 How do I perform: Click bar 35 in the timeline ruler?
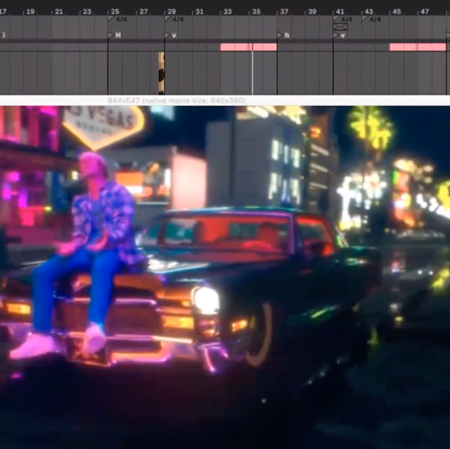256,11
